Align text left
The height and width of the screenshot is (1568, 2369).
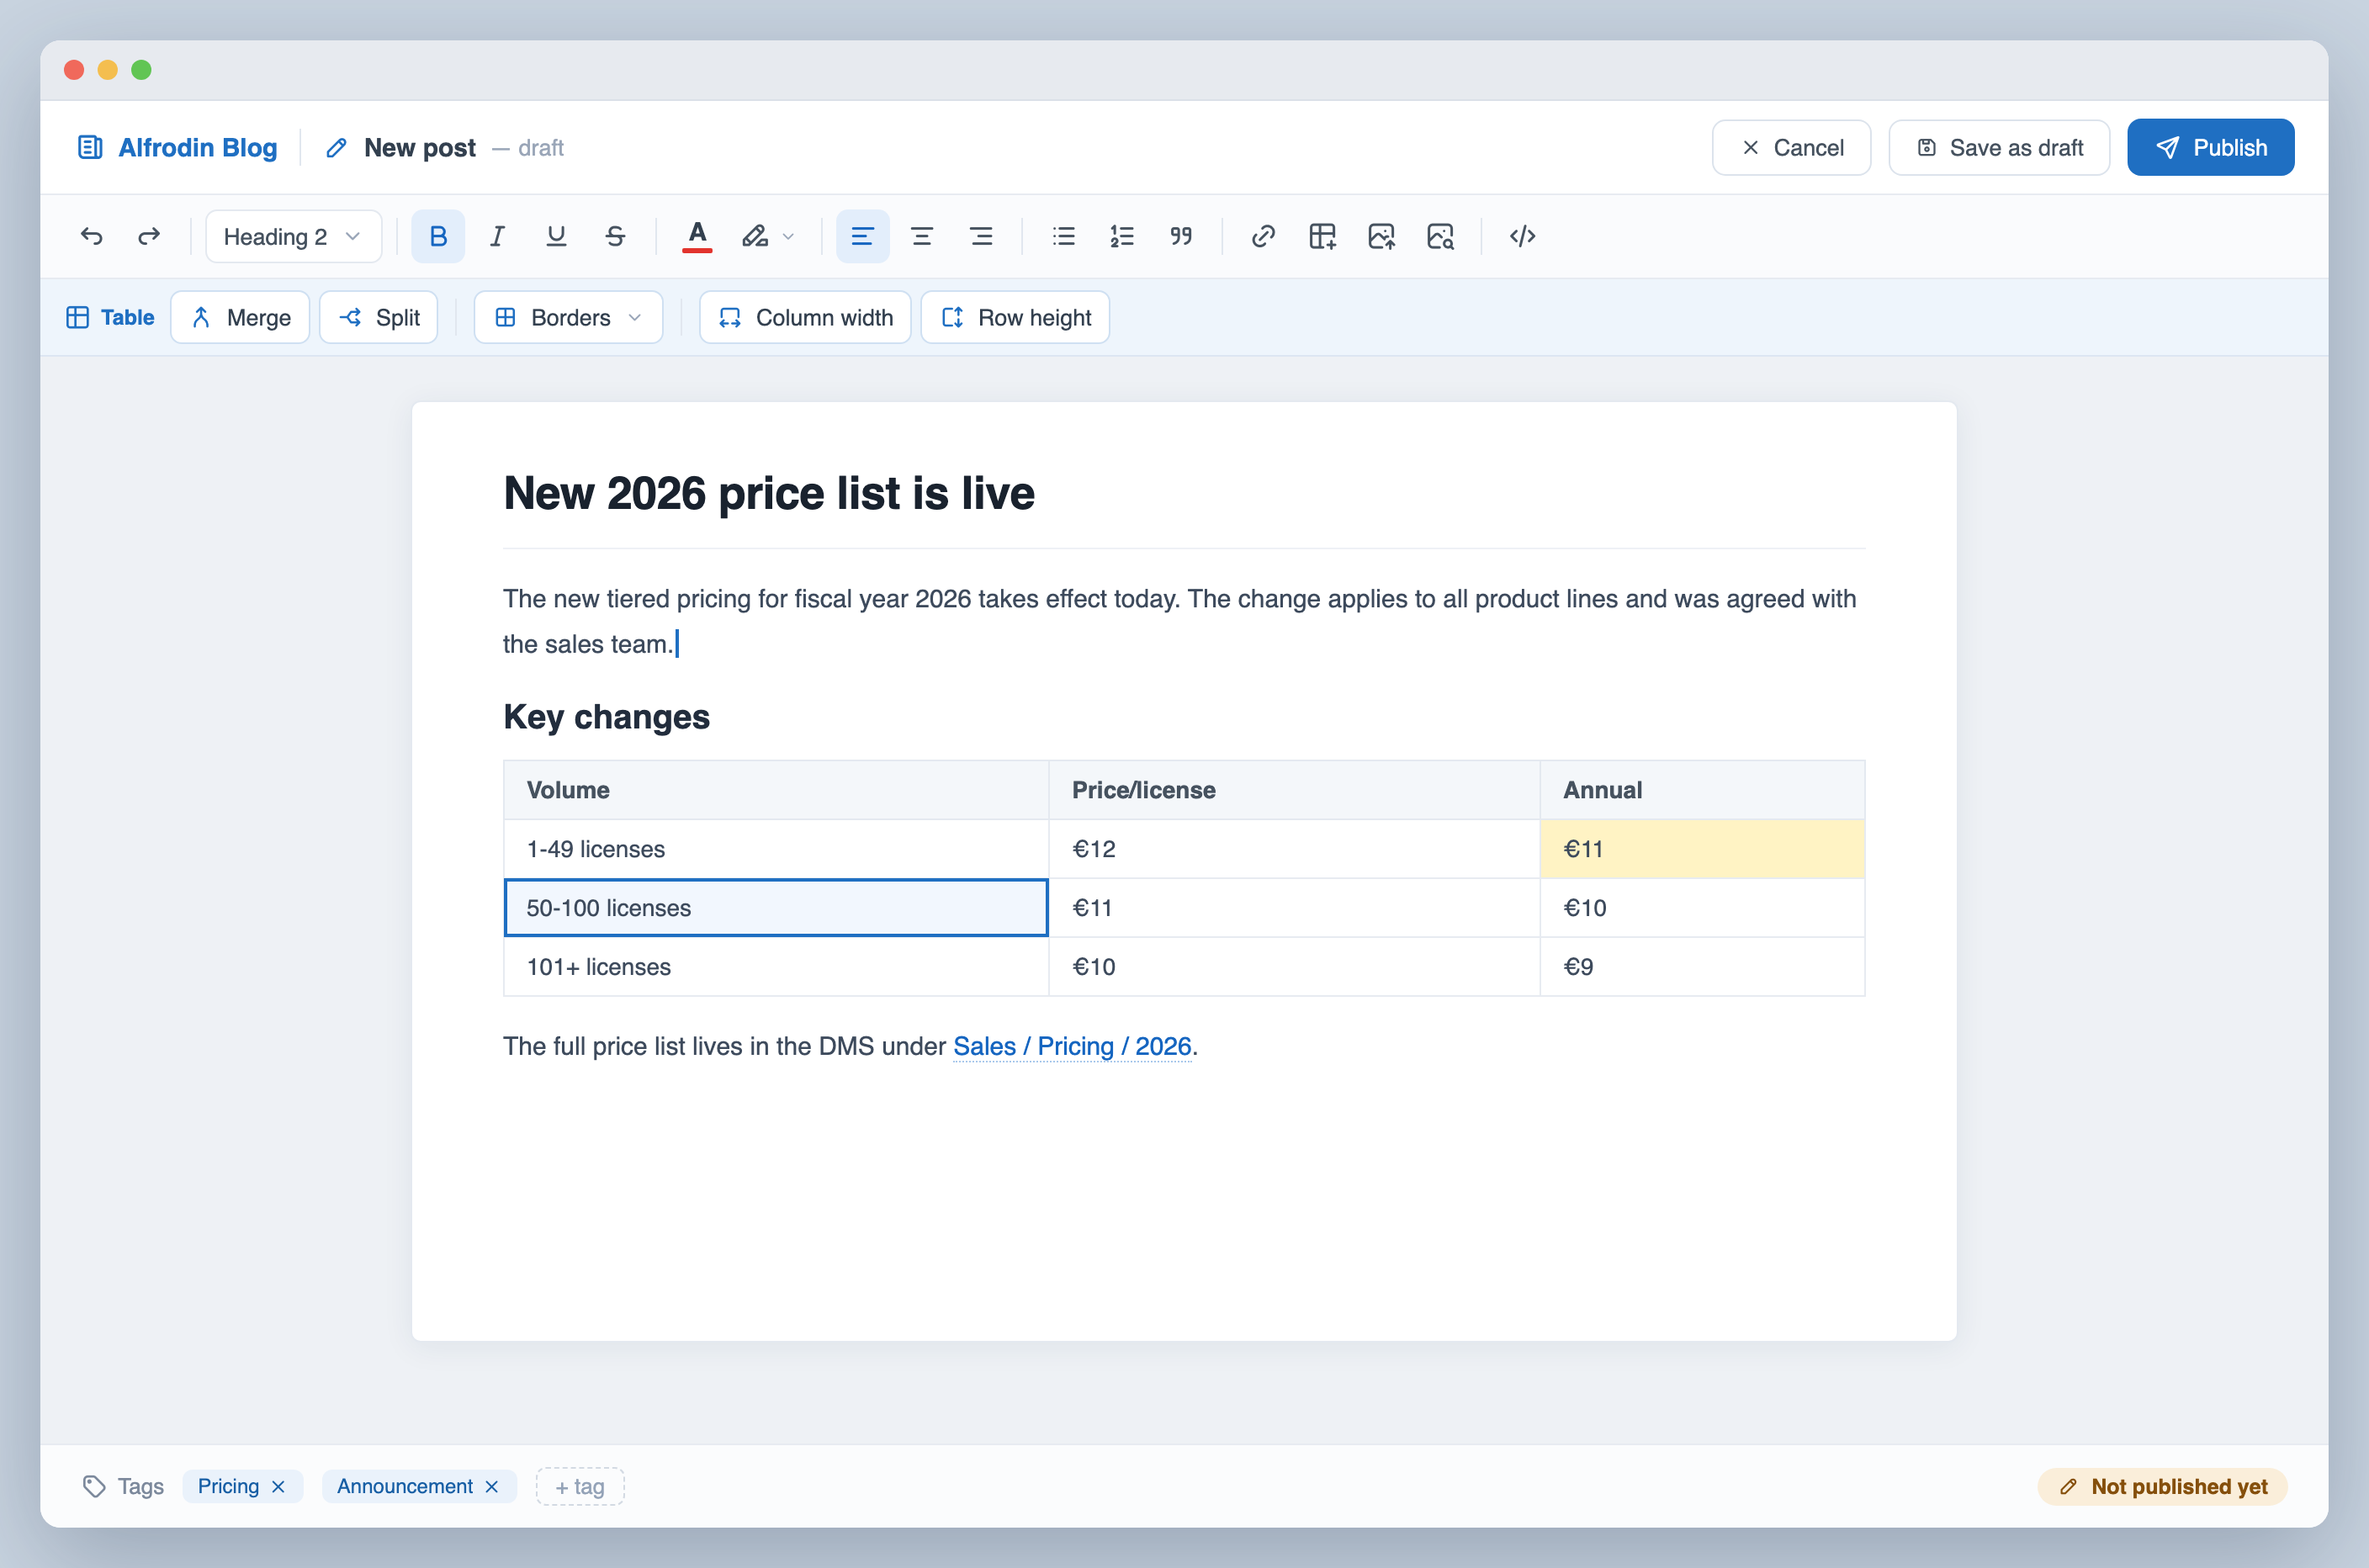(x=862, y=236)
